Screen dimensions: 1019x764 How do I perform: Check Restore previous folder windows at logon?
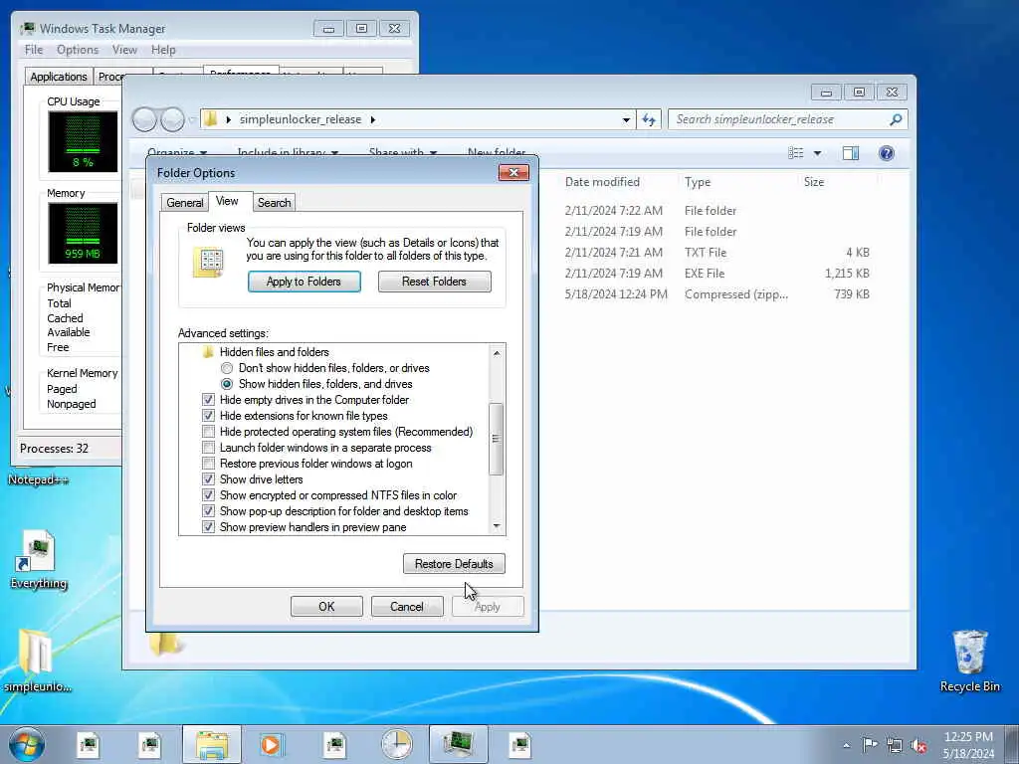(208, 464)
